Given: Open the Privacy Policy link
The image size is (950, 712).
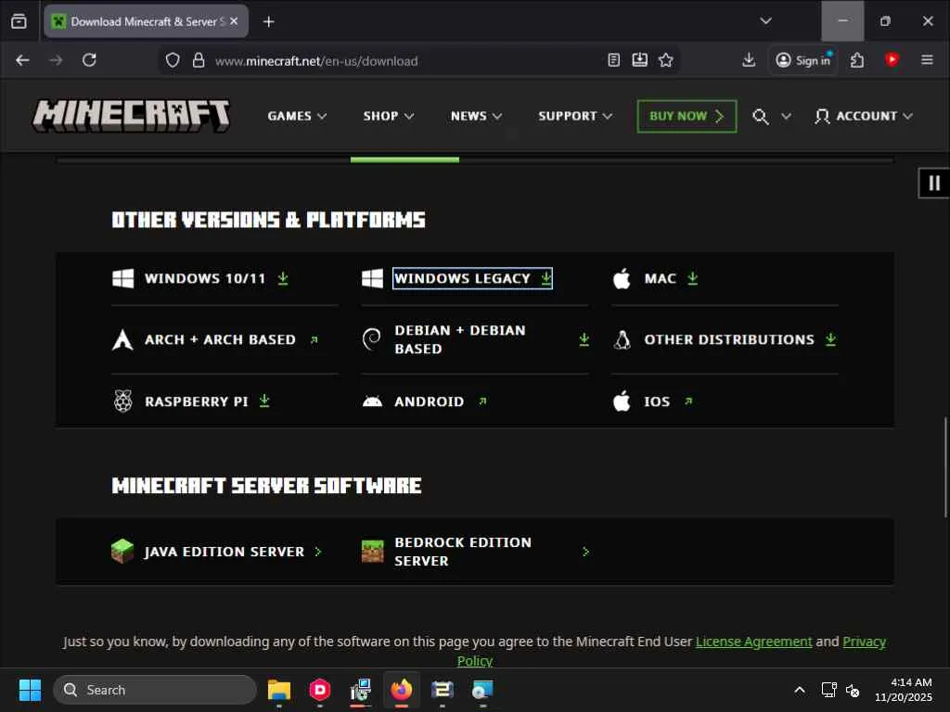Looking at the screenshot, I should pos(864,642).
